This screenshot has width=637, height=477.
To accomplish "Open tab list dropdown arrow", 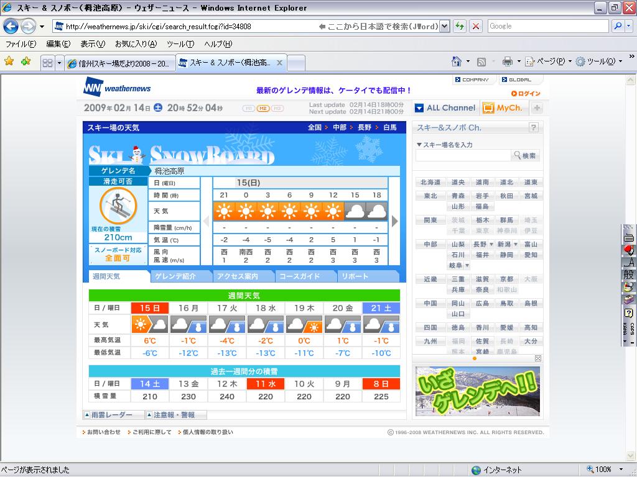I will [x=59, y=63].
